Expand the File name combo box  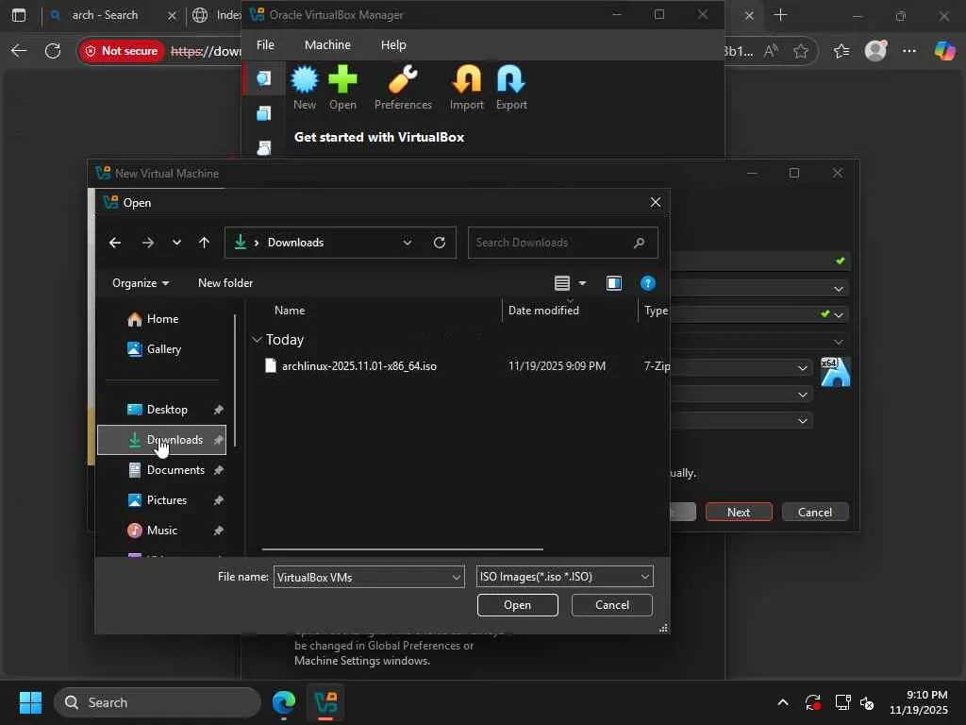point(456,577)
